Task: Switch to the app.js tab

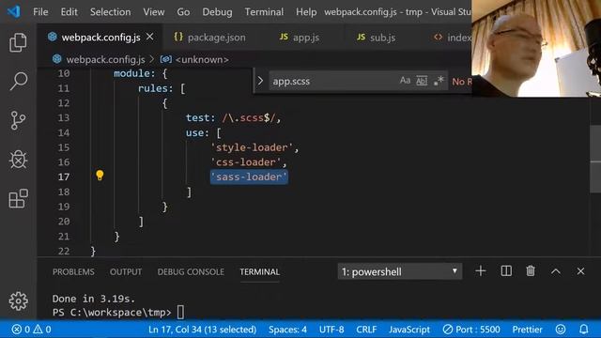Action: (x=300, y=38)
